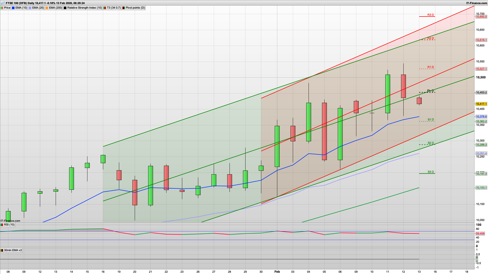This screenshot has height=274, width=488.
Task: Select the highlighted 10,417.1 price label
Action: click(x=481, y=104)
